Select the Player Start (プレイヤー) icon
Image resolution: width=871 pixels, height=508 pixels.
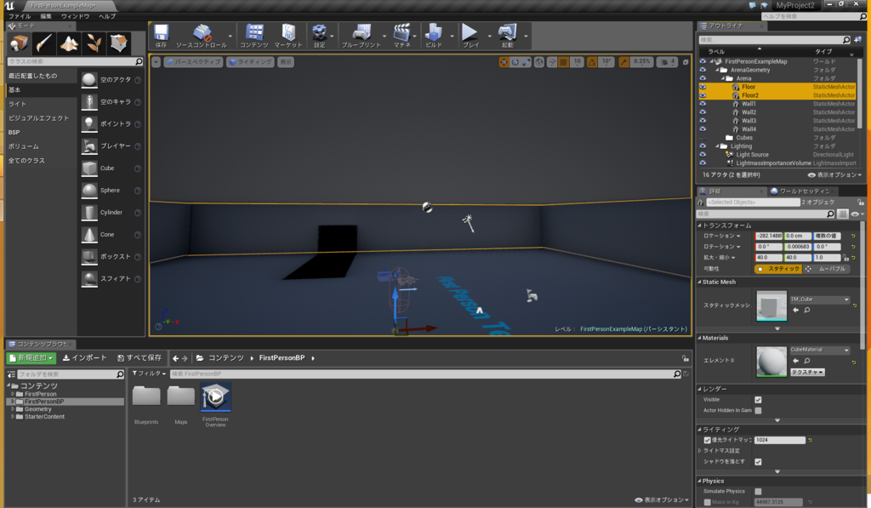point(88,146)
